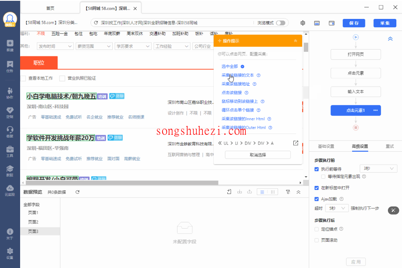This screenshot has width=402, height=268.
Task: Open the 5秒 timeout dropdown
Action: pyautogui.click(x=337, y=208)
